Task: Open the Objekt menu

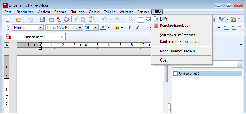Action: (x=94, y=12)
